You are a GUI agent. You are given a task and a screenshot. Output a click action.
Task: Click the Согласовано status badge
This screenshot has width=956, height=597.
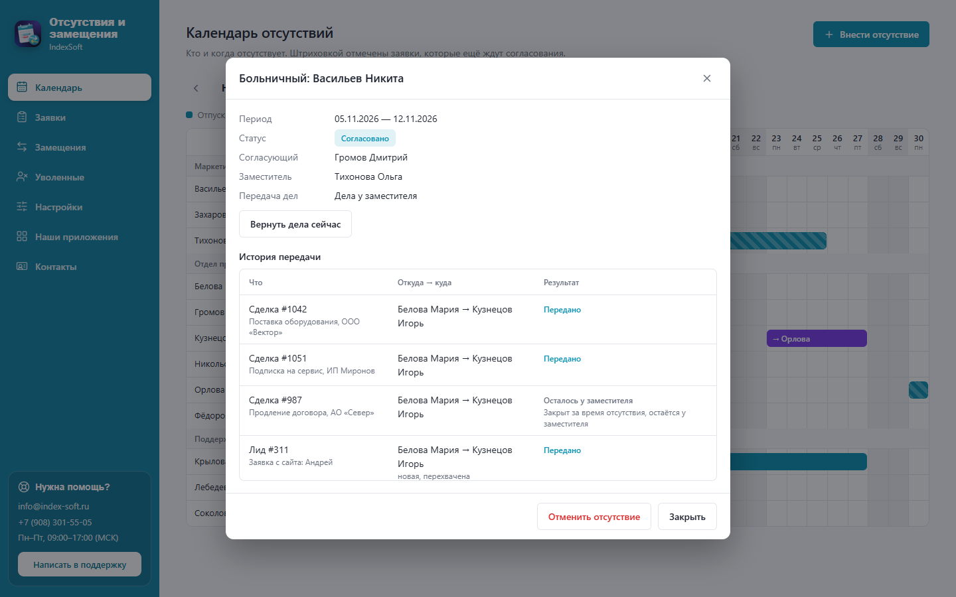[365, 138]
